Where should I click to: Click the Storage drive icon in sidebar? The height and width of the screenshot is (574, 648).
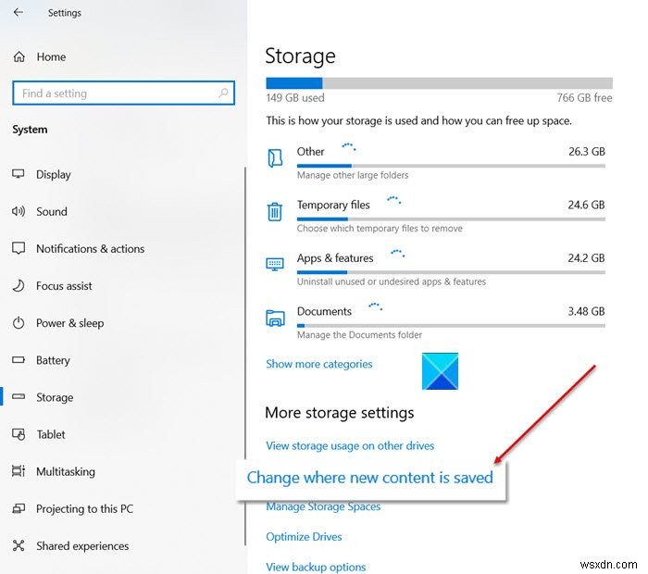[x=19, y=397]
